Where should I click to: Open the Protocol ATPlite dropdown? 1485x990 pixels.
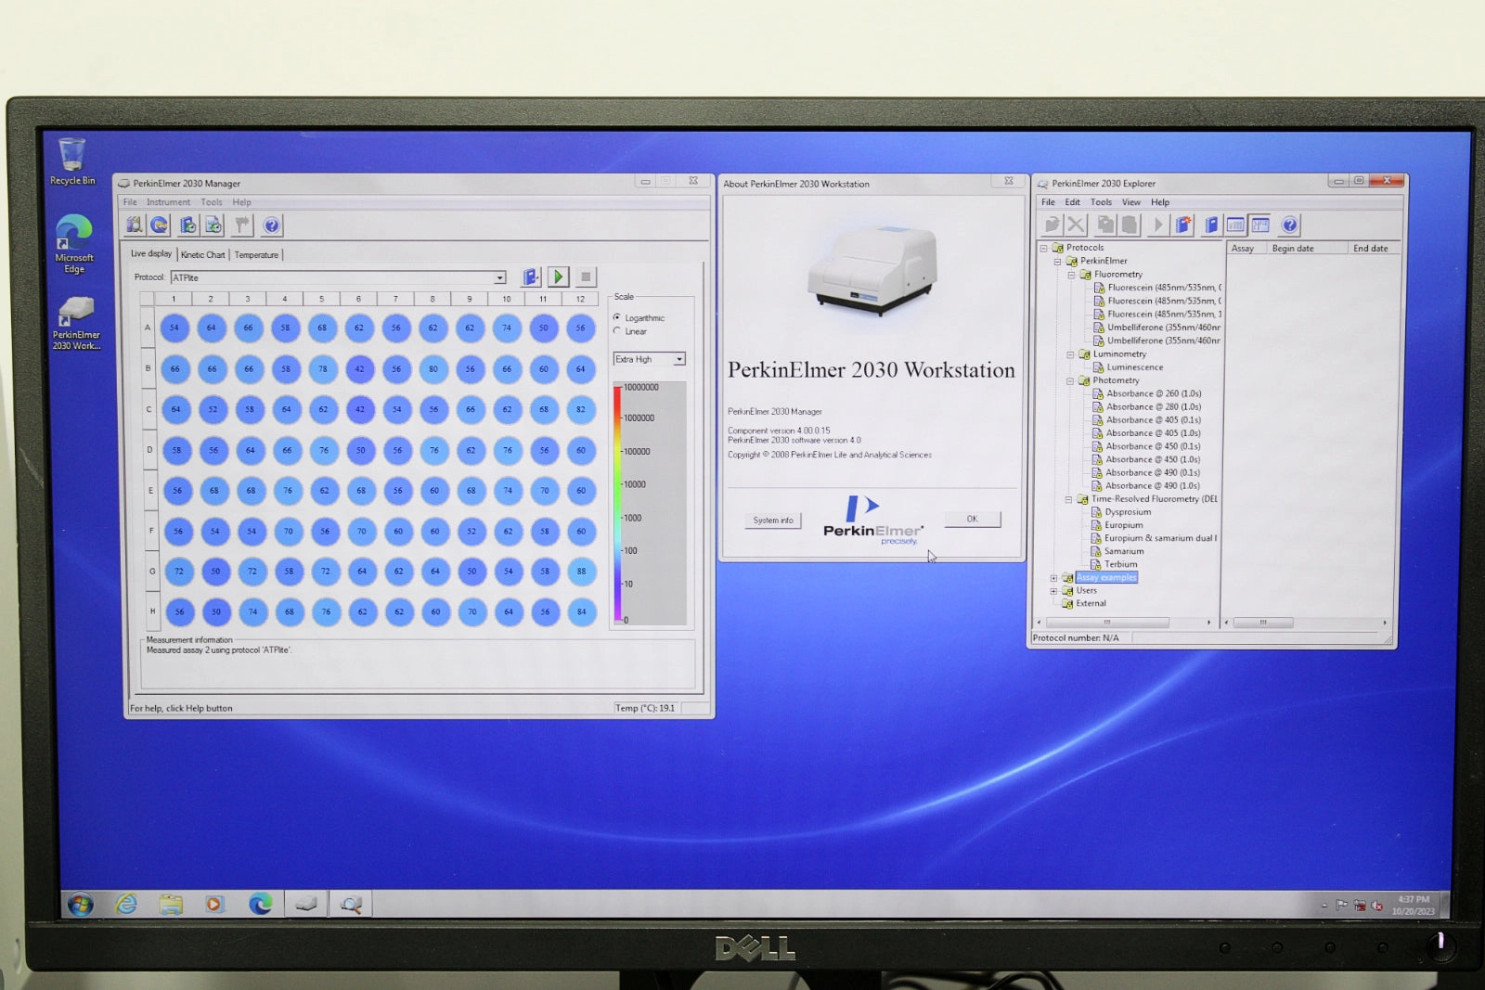click(499, 277)
